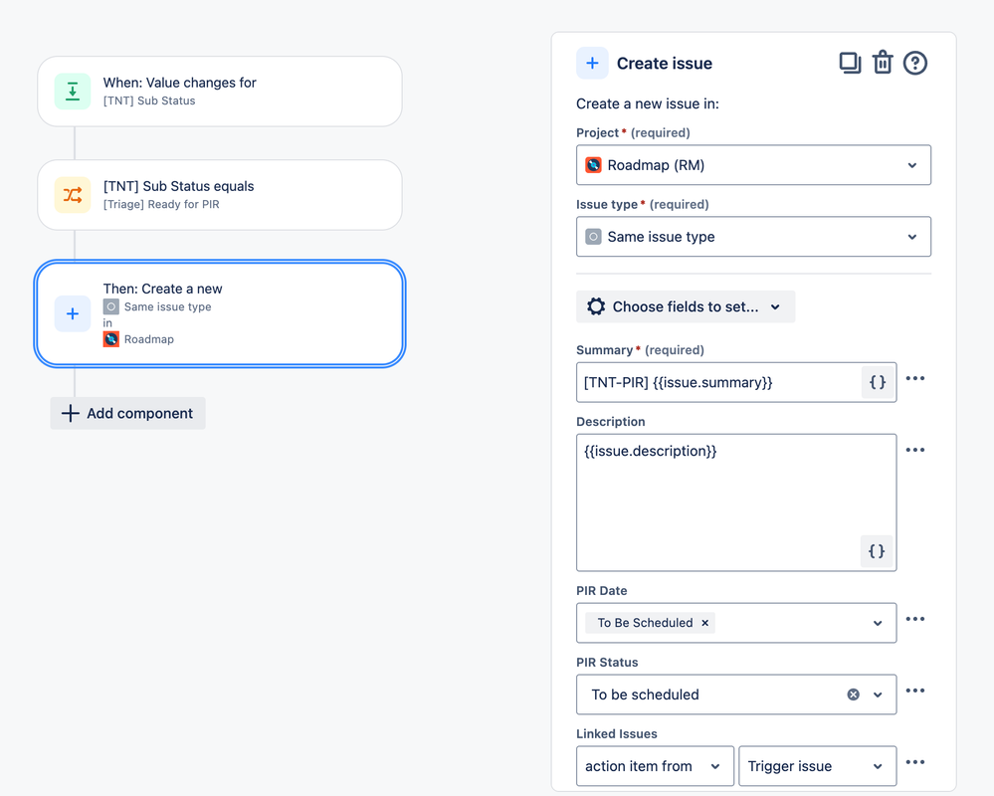Open more options for Description field

pos(914,450)
